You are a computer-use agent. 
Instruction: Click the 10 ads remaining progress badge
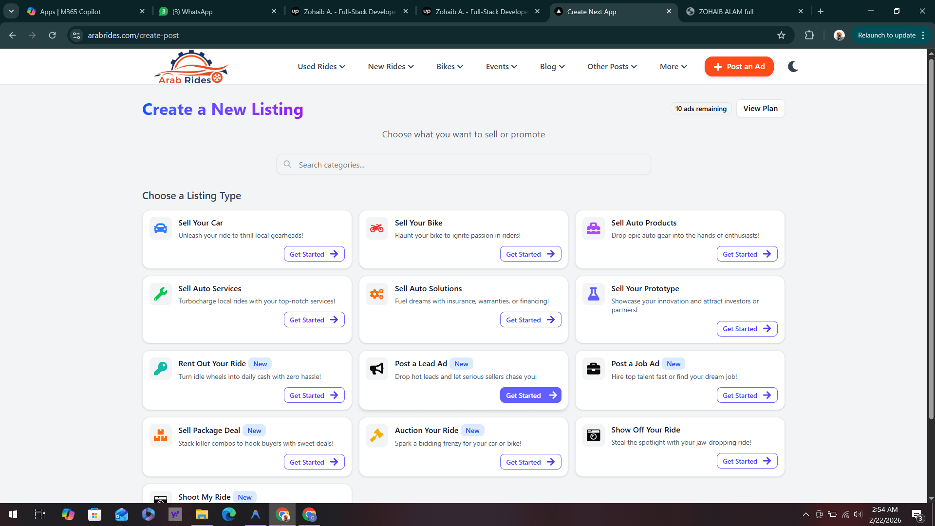point(701,108)
